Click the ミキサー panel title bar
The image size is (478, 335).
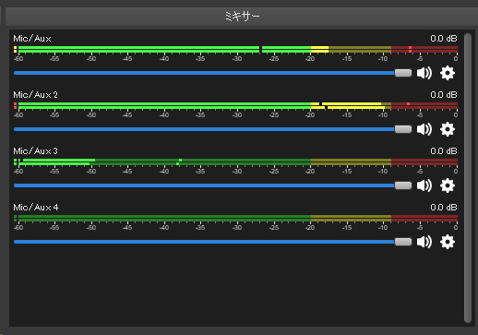[242, 17]
